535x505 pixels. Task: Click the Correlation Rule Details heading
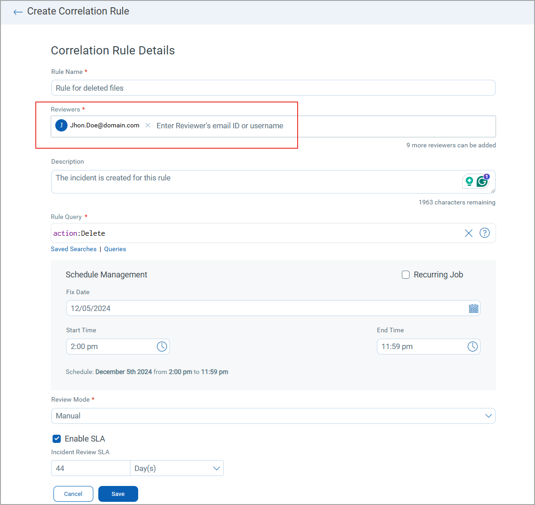[113, 50]
